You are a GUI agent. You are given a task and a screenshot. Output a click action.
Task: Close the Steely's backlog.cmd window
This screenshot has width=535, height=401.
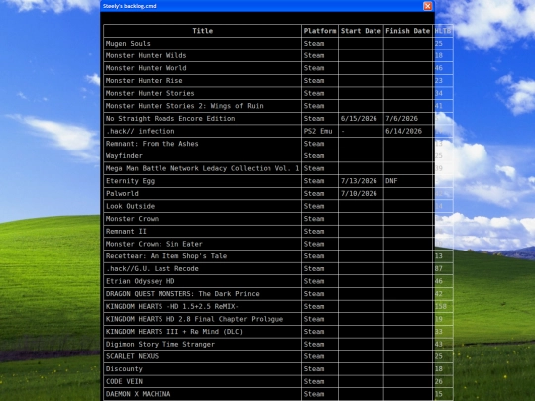[428, 6]
